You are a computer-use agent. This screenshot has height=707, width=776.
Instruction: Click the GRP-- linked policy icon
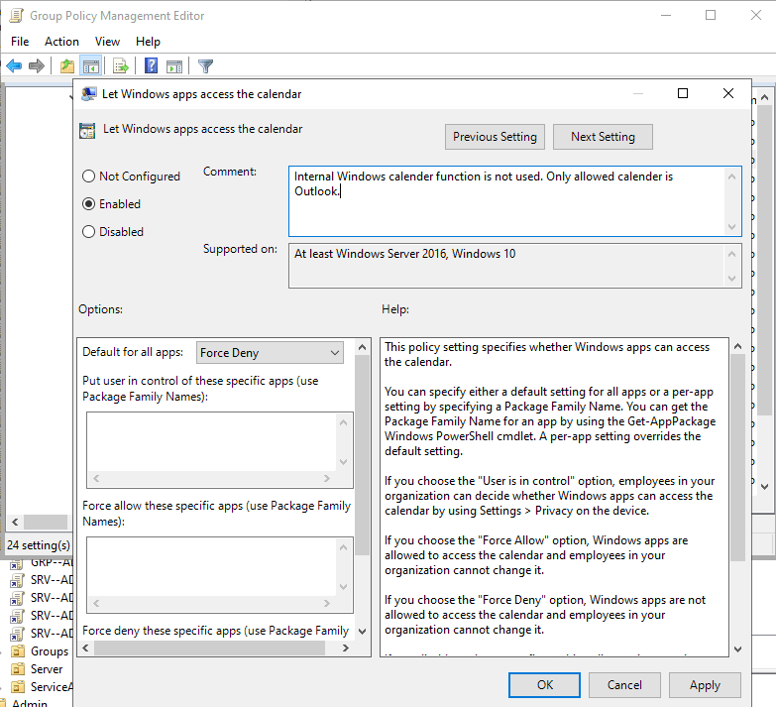click(17, 563)
